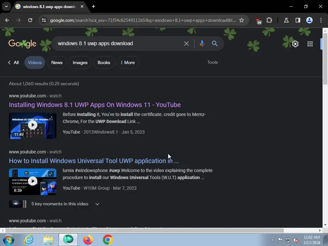This screenshot has width=328, height=246.
Task: Open File Explorer from the taskbar
Action: [x=48, y=240]
